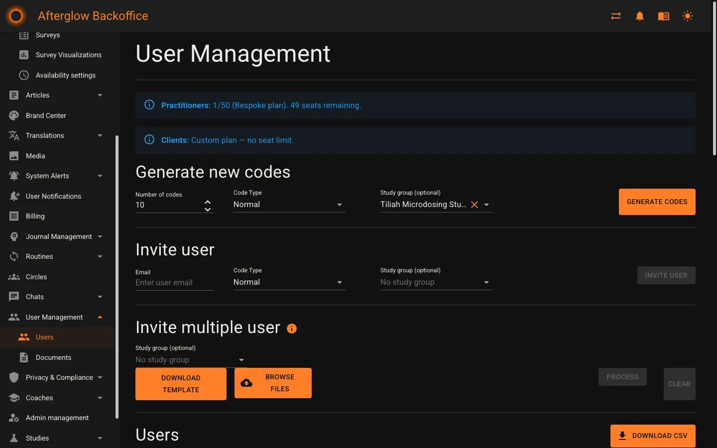Click the Process button
The width and height of the screenshot is (717, 448).
tap(622, 377)
